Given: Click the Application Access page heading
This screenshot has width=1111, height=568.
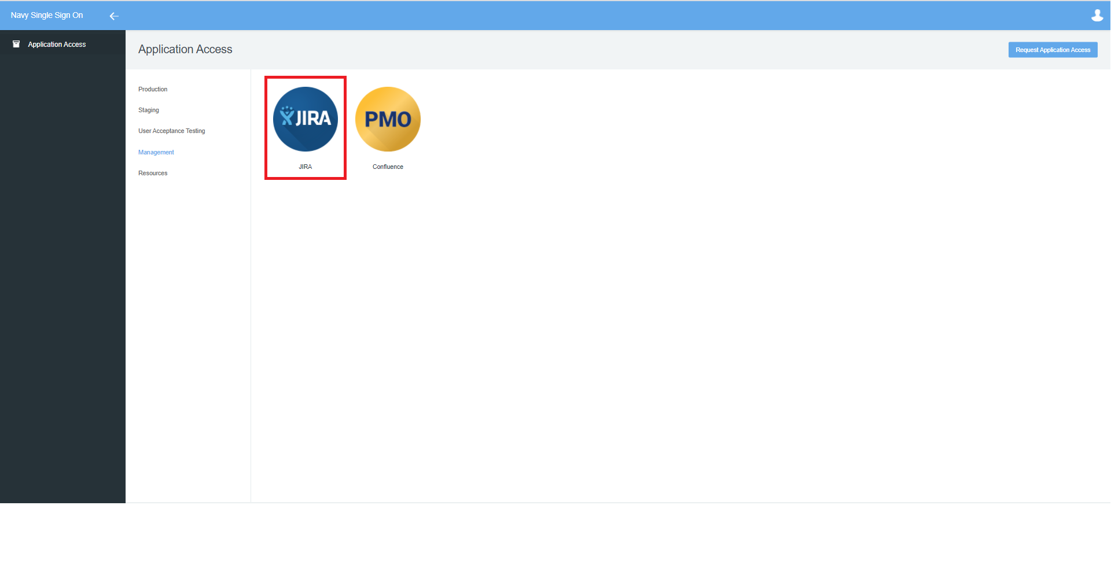Looking at the screenshot, I should 185,49.
